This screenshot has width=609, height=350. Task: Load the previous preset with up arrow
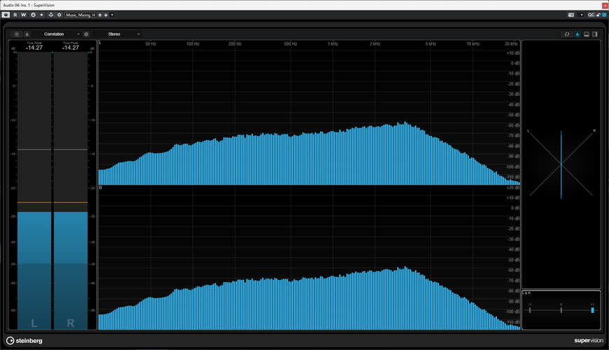tap(100, 15)
